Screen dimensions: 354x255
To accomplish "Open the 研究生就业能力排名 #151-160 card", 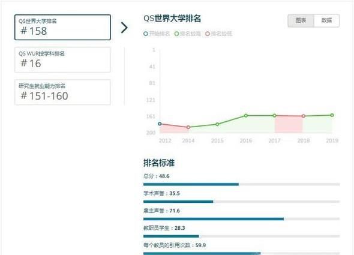I will [62, 92].
